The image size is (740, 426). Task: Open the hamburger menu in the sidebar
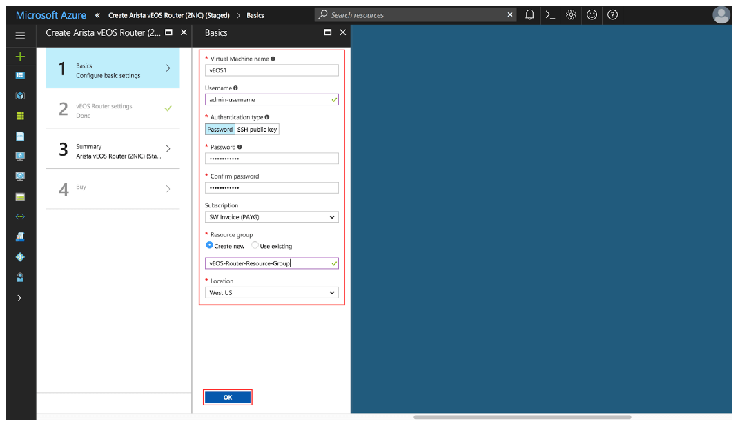coord(20,35)
